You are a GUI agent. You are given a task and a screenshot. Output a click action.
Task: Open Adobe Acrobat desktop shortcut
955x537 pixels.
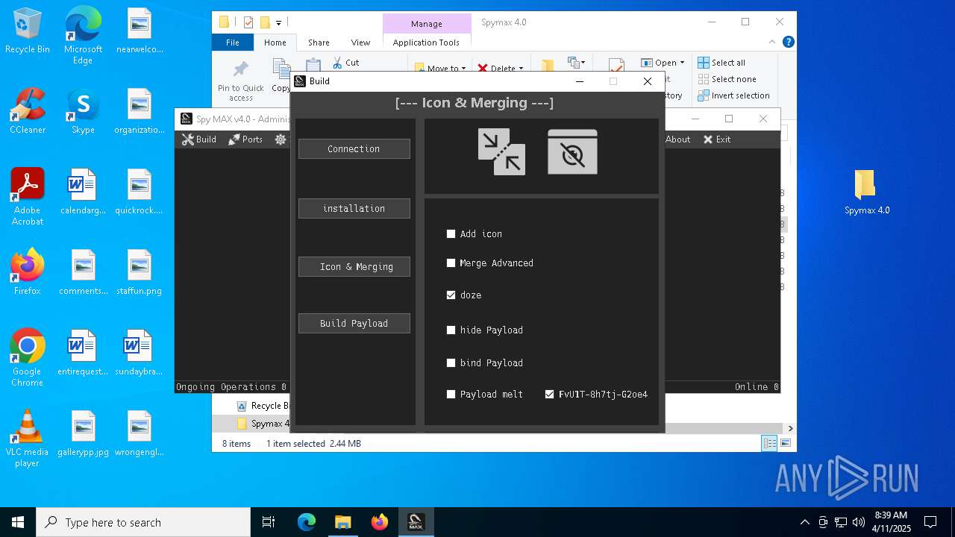coord(28,197)
